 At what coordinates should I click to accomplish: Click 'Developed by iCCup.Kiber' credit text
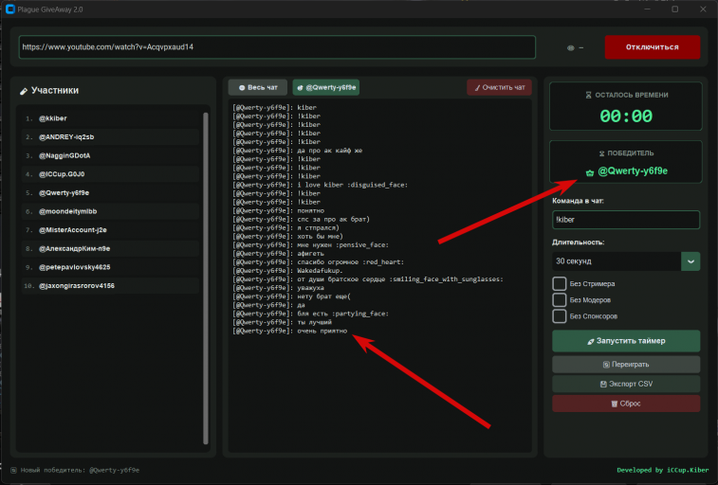click(663, 470)
